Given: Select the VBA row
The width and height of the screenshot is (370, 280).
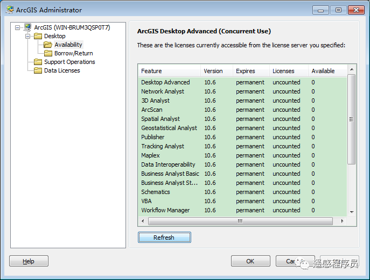Looking at the screenshot, I should pyautogui.click(x=242, y=201).
